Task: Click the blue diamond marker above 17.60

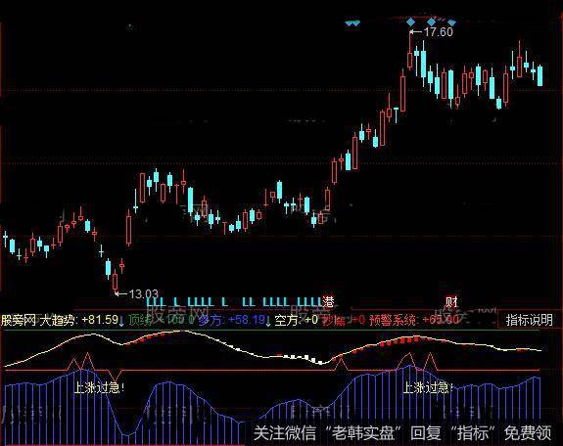Action: [x=410, y=22]
